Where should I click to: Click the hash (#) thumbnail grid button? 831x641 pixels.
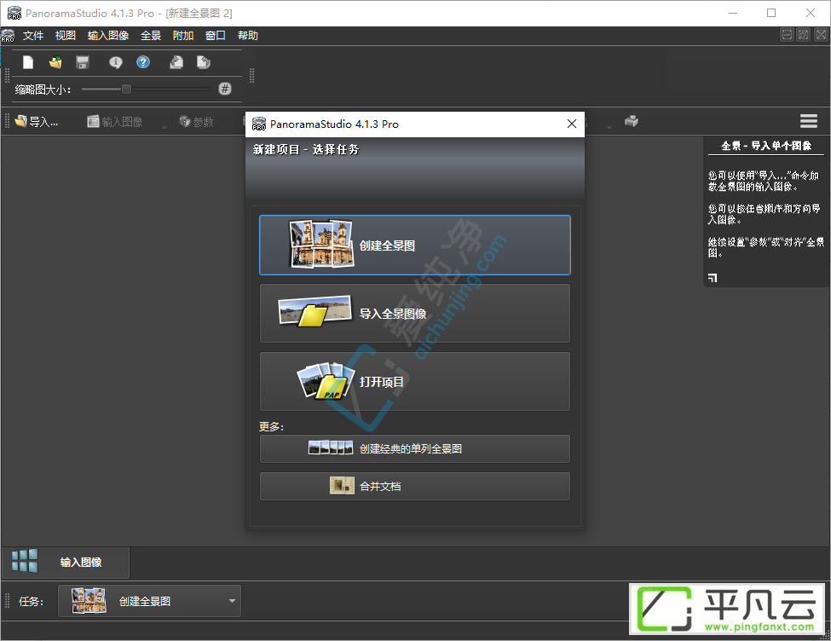225,89
